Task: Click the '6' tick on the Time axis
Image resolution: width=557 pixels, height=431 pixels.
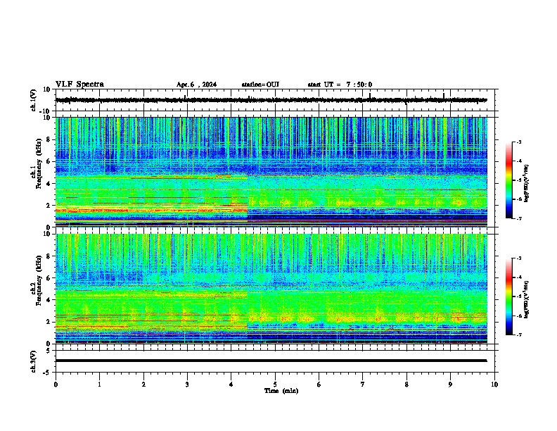Action: click(319, 385)
